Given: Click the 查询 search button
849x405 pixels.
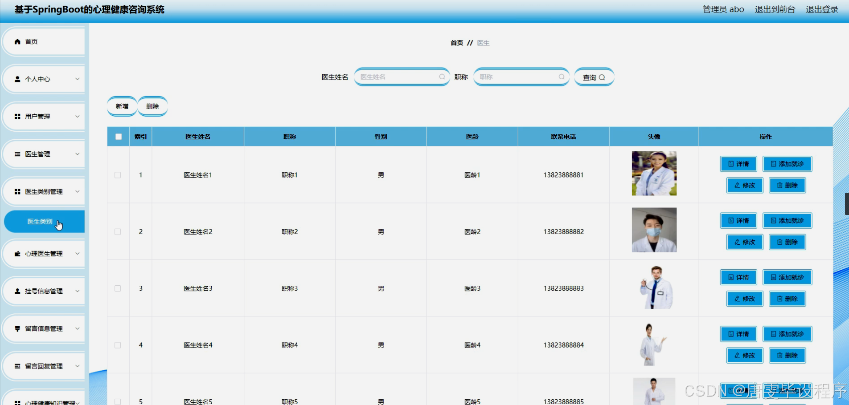Looking at the screenshot, I should tap(594, 77).
